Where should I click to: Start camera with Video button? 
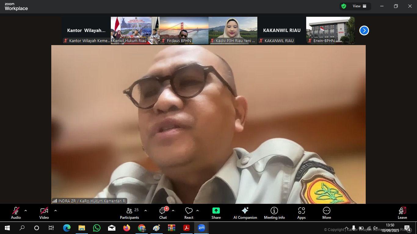[x=44, y=213]
